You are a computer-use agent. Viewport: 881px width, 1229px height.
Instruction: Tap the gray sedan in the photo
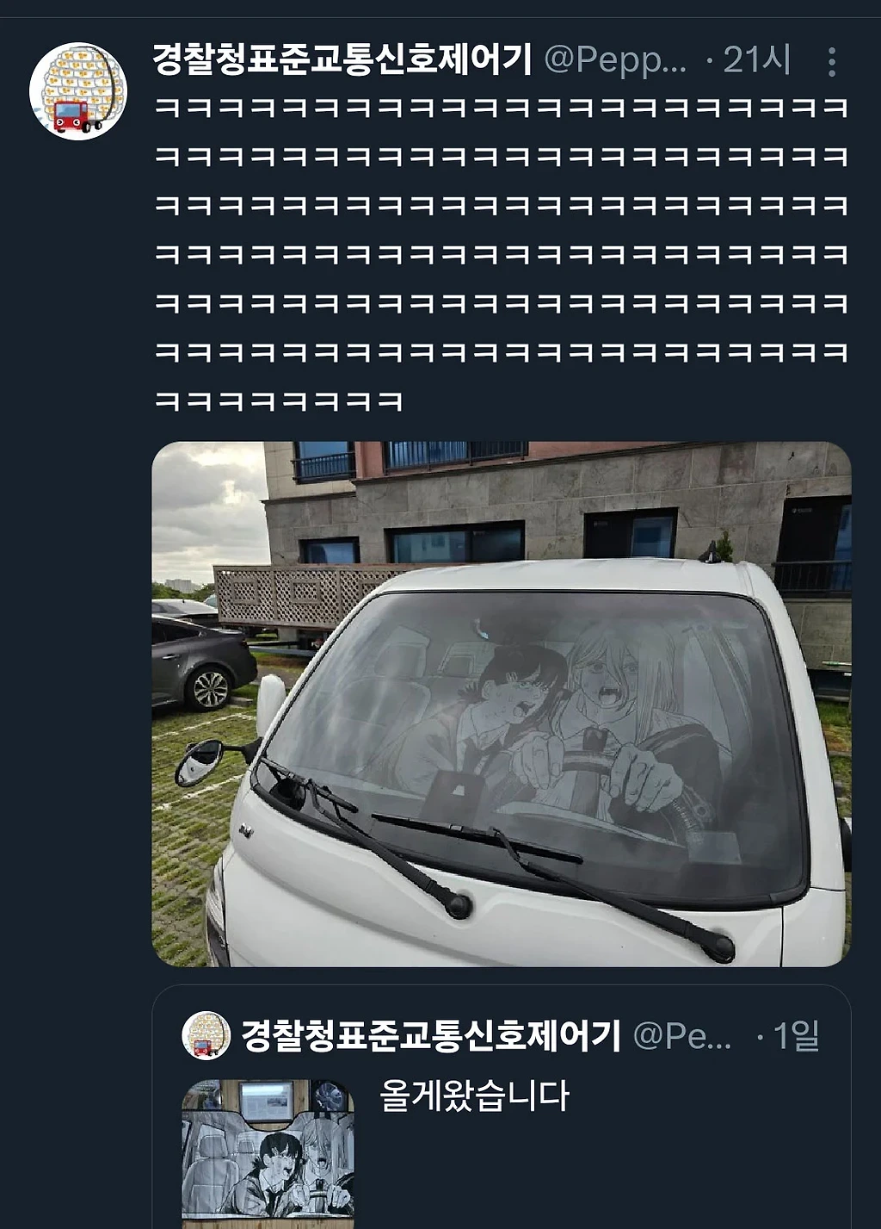click(202, 663)
